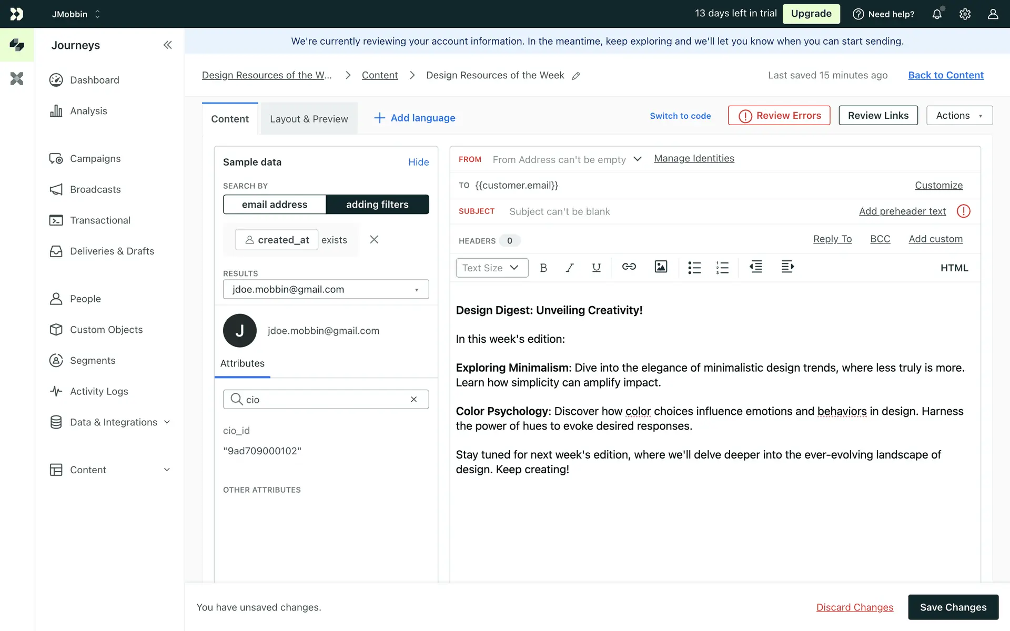
Task: Open the notifications bell
Action: pos(937,14)
